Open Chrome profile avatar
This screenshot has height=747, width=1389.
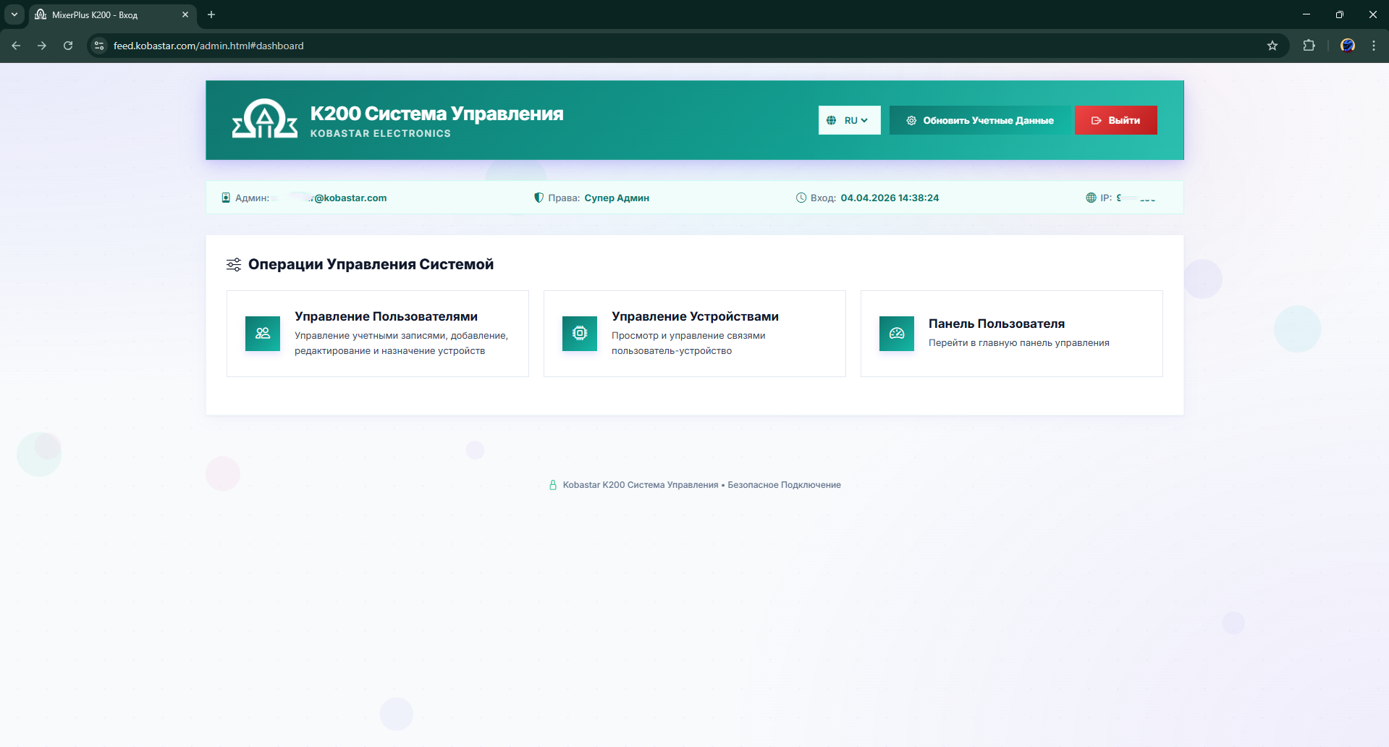1347,46
